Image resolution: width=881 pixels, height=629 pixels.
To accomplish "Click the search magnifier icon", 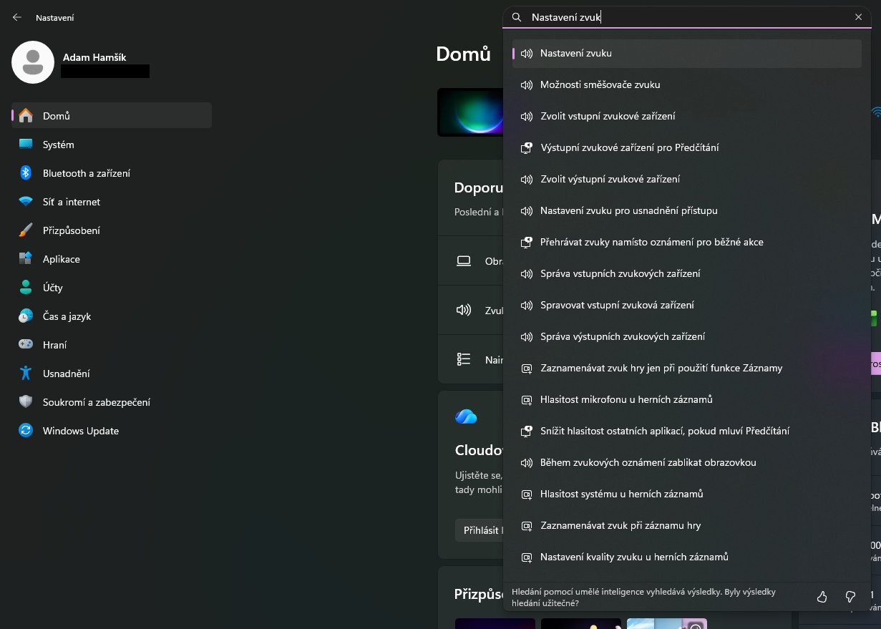I will coord(517,17).
